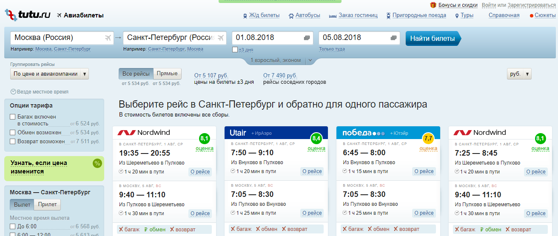The height and width of the screenshot is (236, 558).
Task: Tick the ±3 дня checkbox
Action: coord(235,50)
